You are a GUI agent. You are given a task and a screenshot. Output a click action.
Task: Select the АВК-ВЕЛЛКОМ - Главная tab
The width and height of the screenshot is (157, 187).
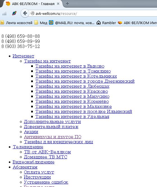[32, 4]
